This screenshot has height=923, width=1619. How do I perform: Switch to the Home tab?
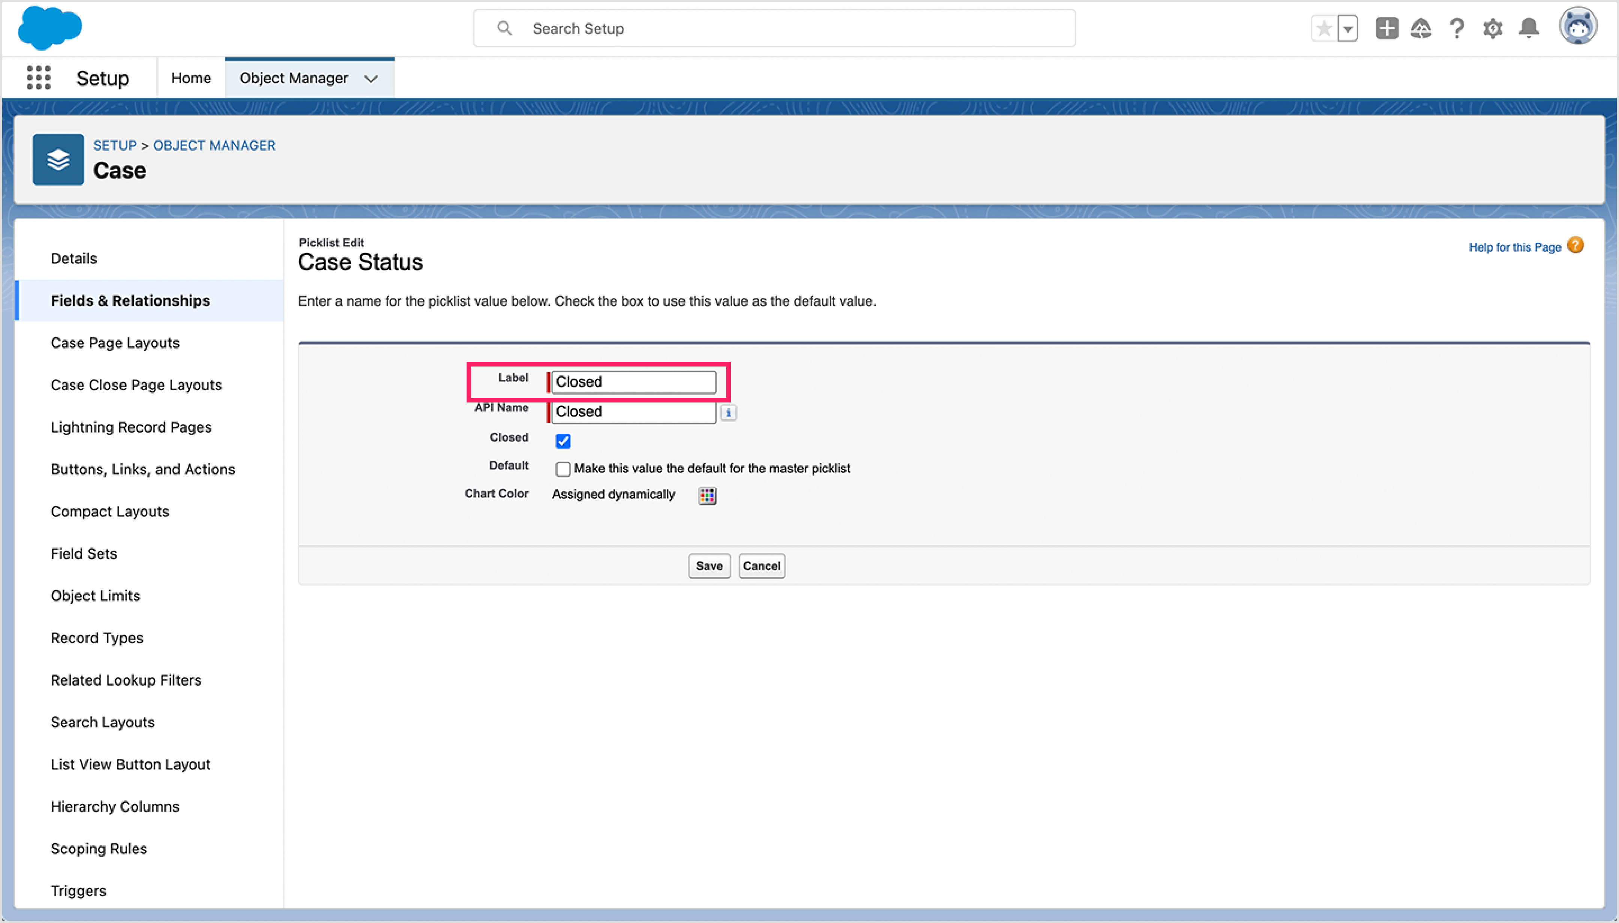pyautogui.click(x=190, y=77)
